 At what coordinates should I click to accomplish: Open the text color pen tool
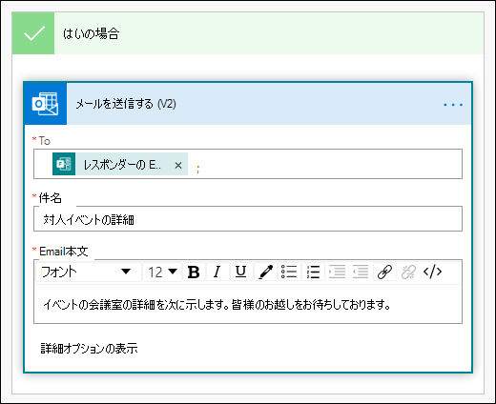(x=266, y=273)
